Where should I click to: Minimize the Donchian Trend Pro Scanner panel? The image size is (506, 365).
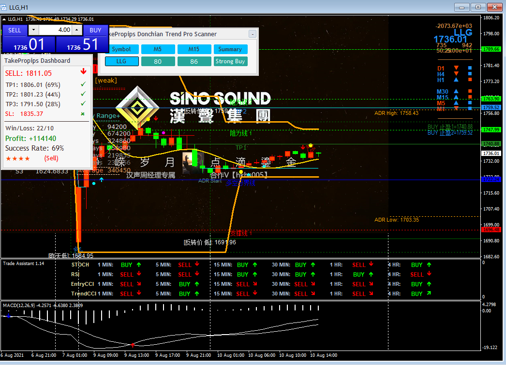[253, 34]
